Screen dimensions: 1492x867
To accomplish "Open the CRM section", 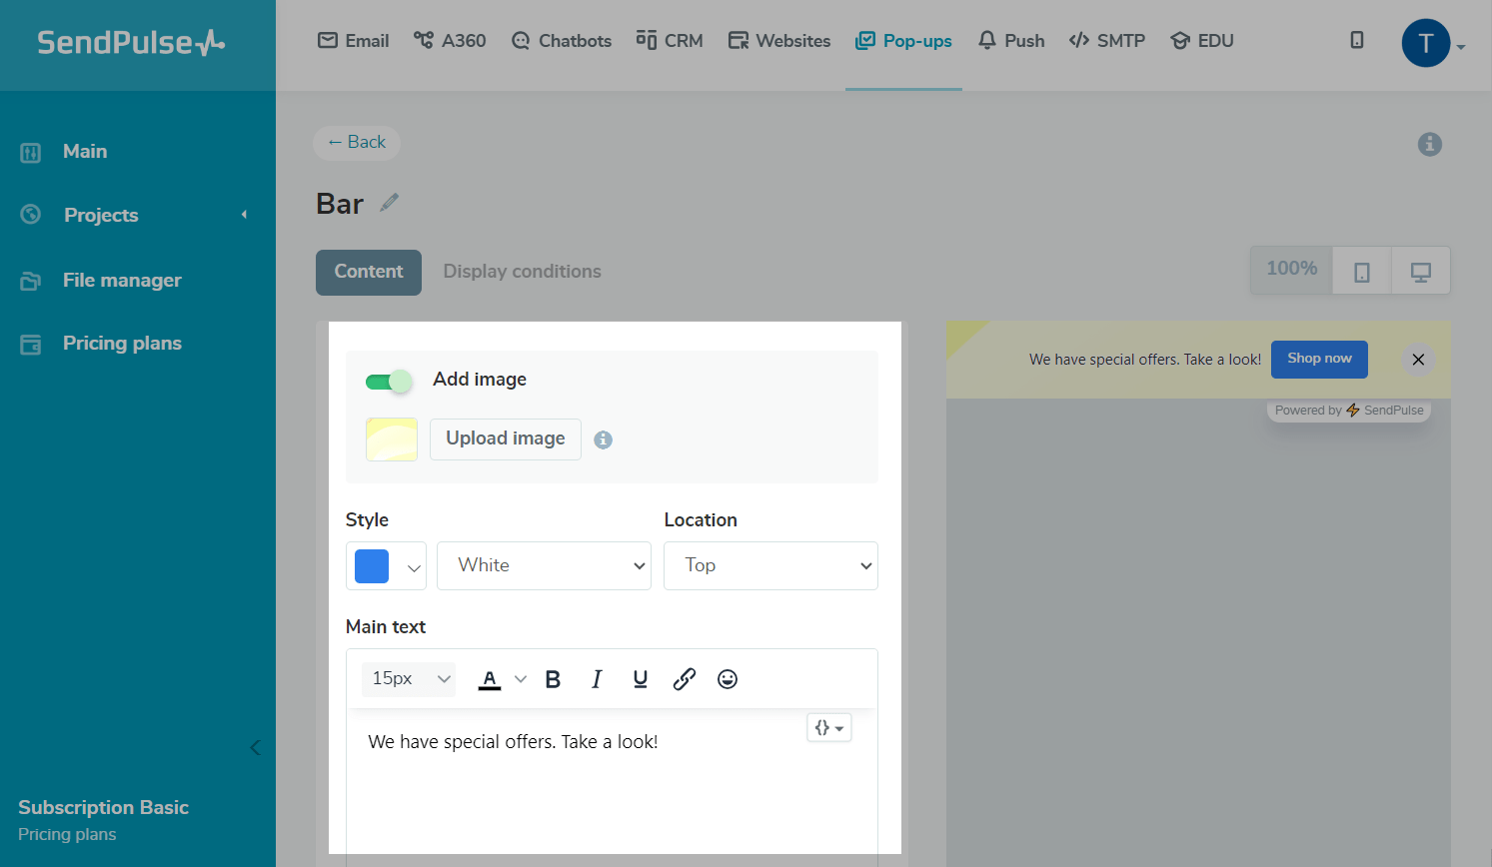I will 670,41.
